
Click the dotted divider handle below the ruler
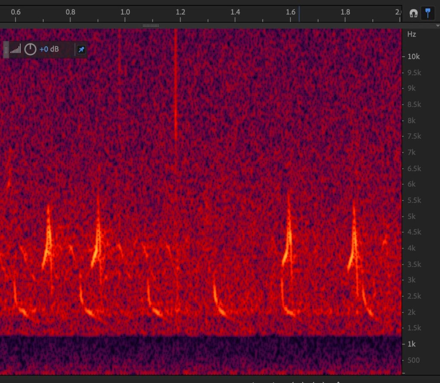click(x=150, y=26)
